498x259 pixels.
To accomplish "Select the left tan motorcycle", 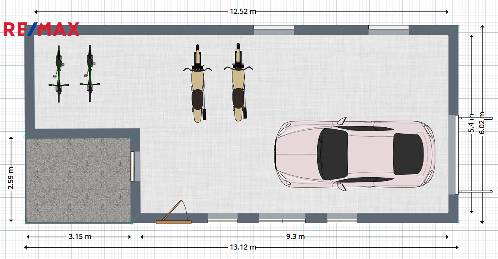I will [198, 83].
